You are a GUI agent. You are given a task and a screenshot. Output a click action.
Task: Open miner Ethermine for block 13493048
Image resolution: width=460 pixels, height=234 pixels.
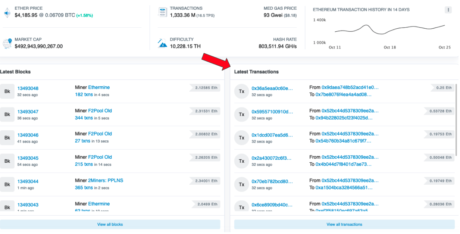point(99,87)
